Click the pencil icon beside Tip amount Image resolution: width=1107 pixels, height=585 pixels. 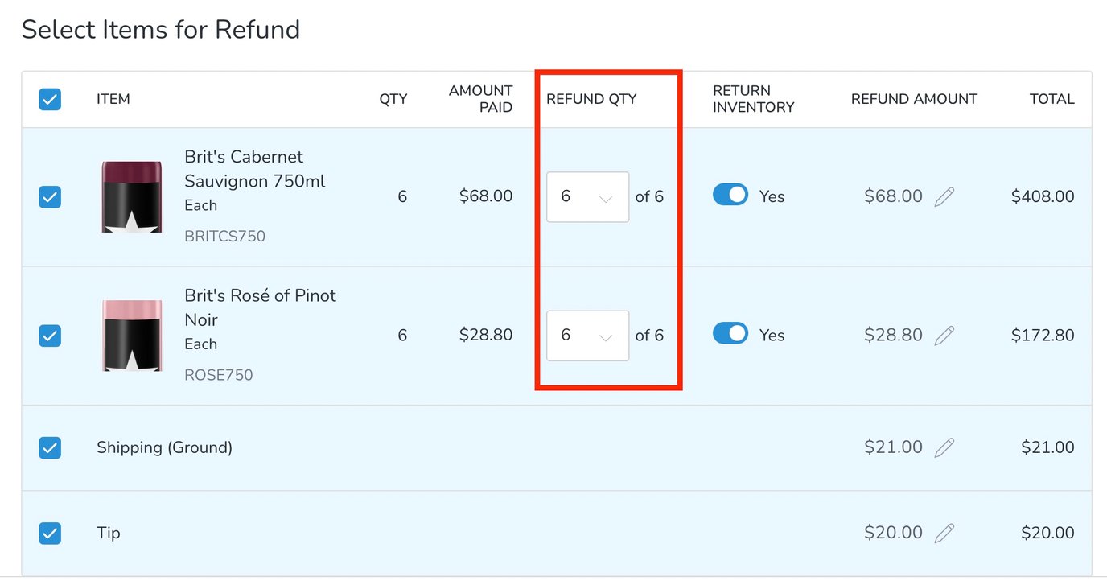(944, 533)
